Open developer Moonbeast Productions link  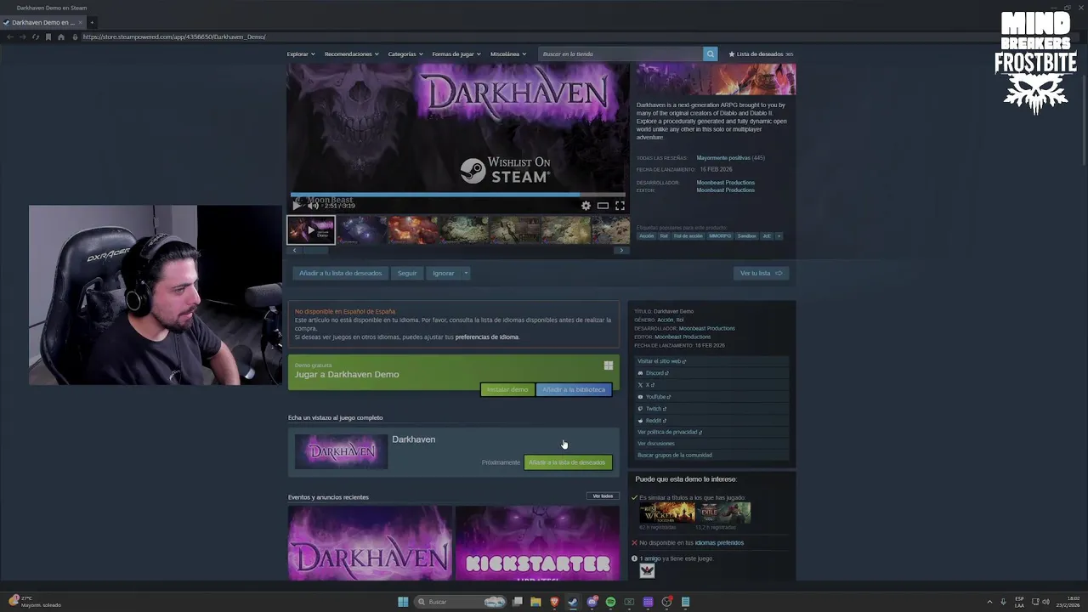725,183
